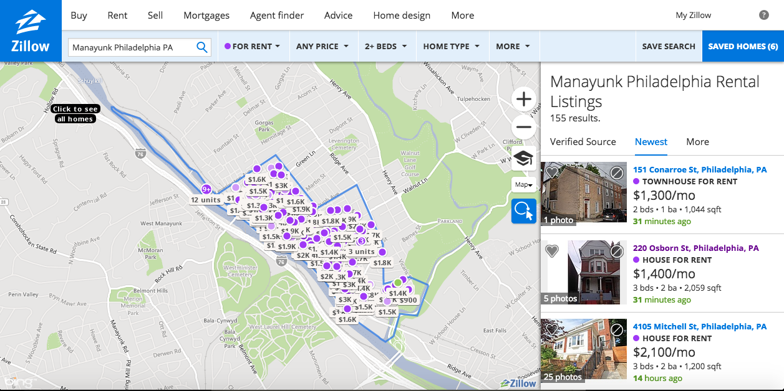784x391 pixels.
Task: Click the Save Search button
Action: pos(668,47)
